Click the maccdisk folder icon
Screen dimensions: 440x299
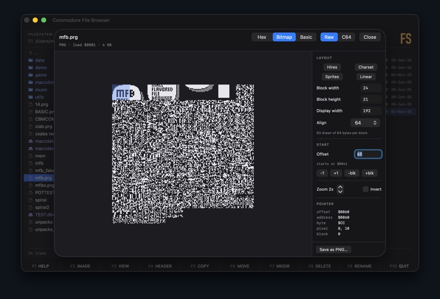coord(31,82)
